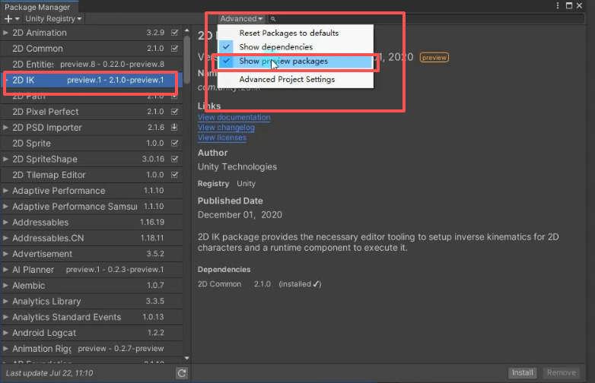Expand the 2D PSD Importer versions
Screen dimensions: 595x383
click(x=5, y=128)
